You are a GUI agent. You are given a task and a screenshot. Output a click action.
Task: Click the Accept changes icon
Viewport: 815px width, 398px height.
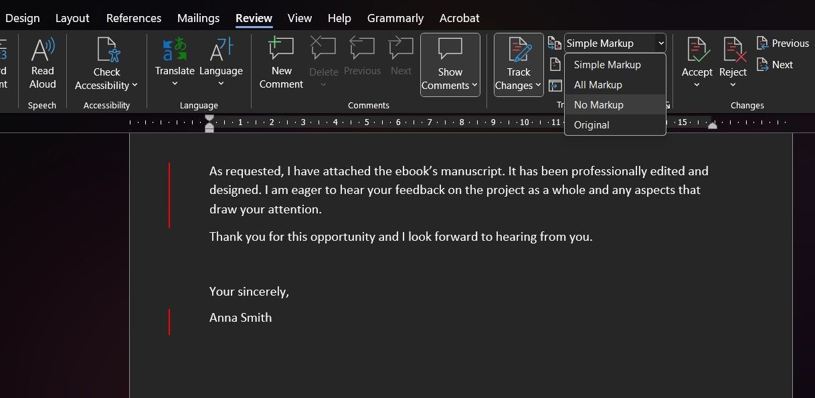(697, 49)
